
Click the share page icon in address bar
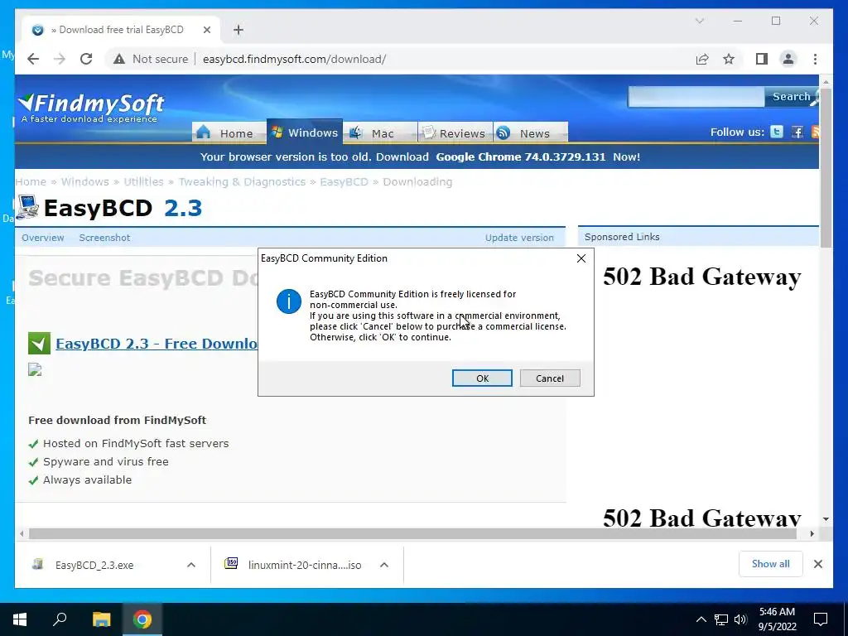(x=702, y=59)
